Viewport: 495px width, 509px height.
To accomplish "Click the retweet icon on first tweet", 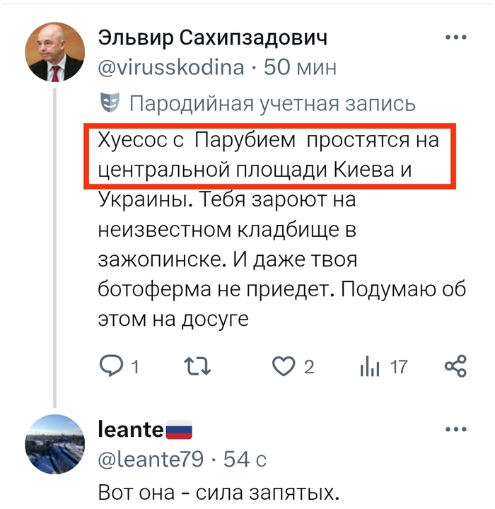I will tap(197, 366).
